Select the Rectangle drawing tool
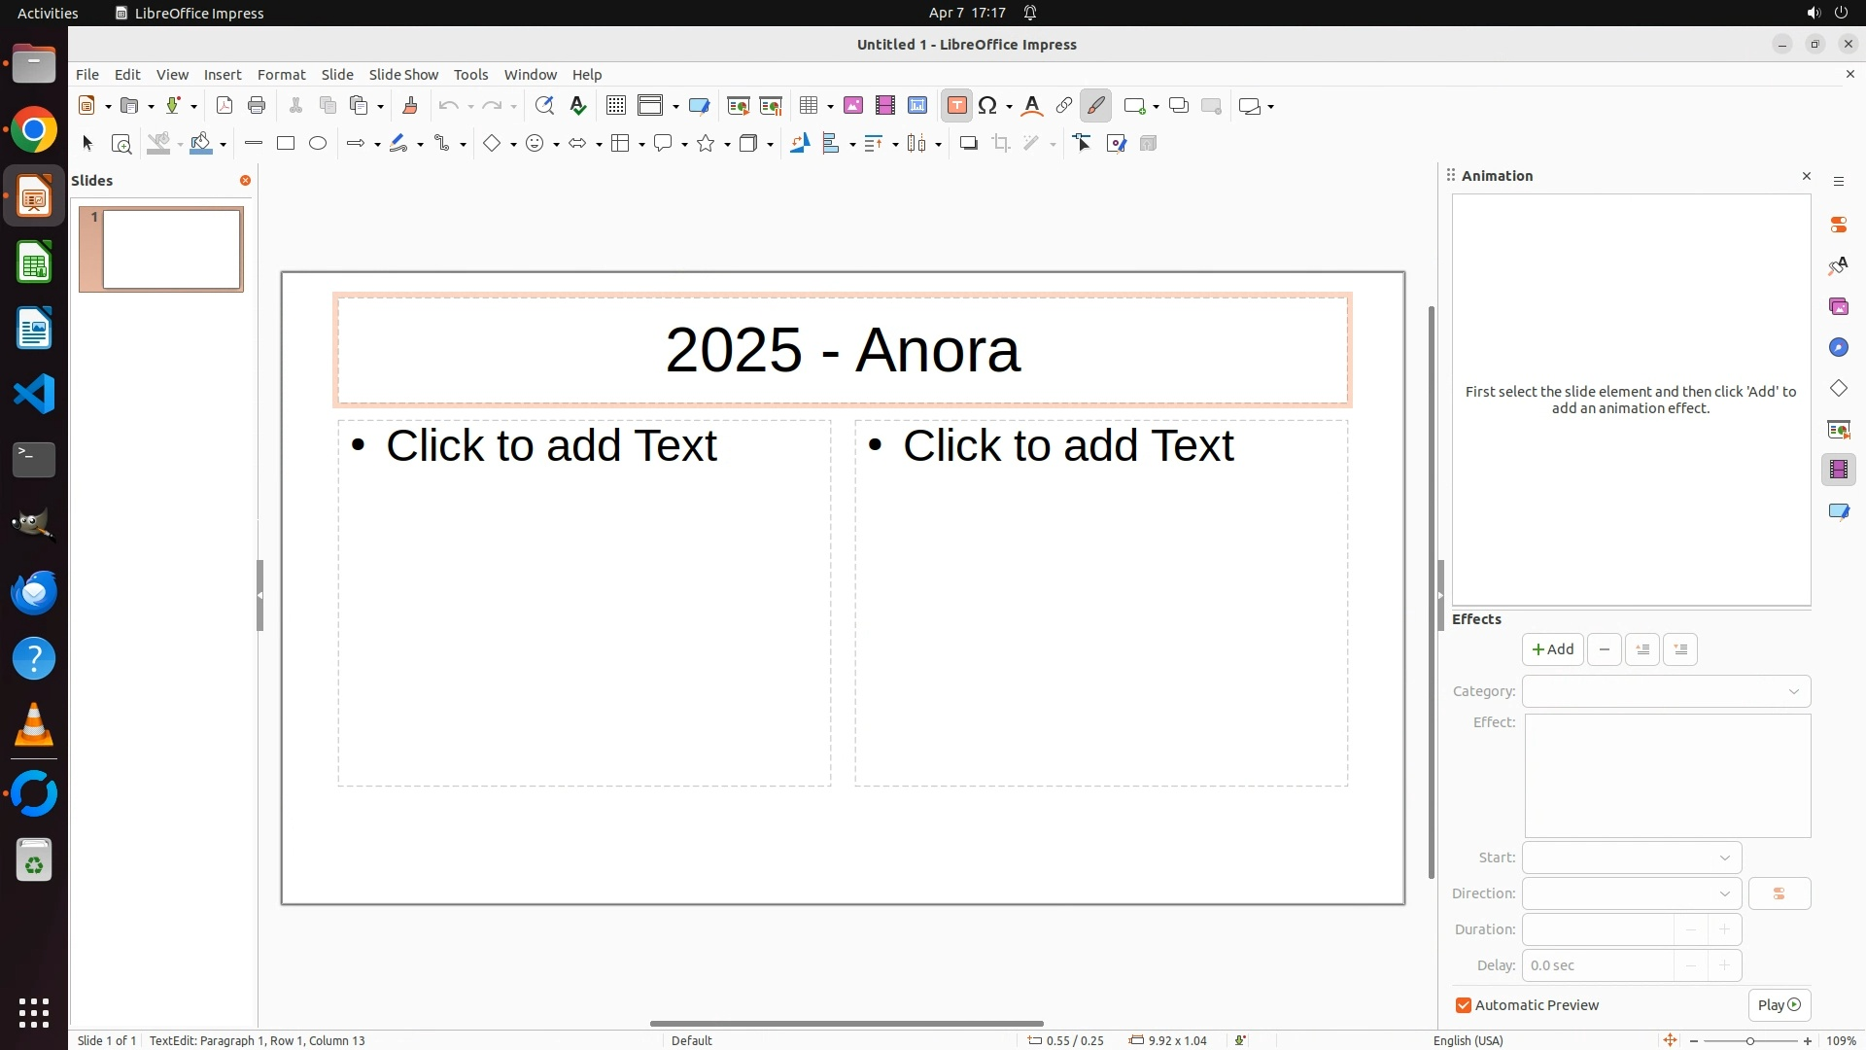The width and height of the screenshot is (1866, 1050). tap(286, 144)
